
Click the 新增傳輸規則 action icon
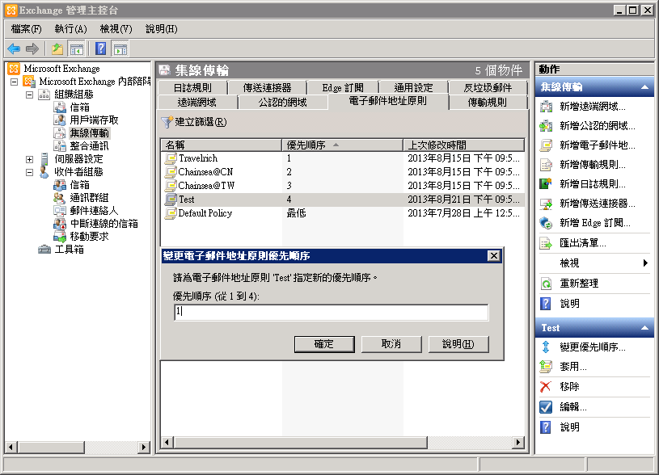546,165
